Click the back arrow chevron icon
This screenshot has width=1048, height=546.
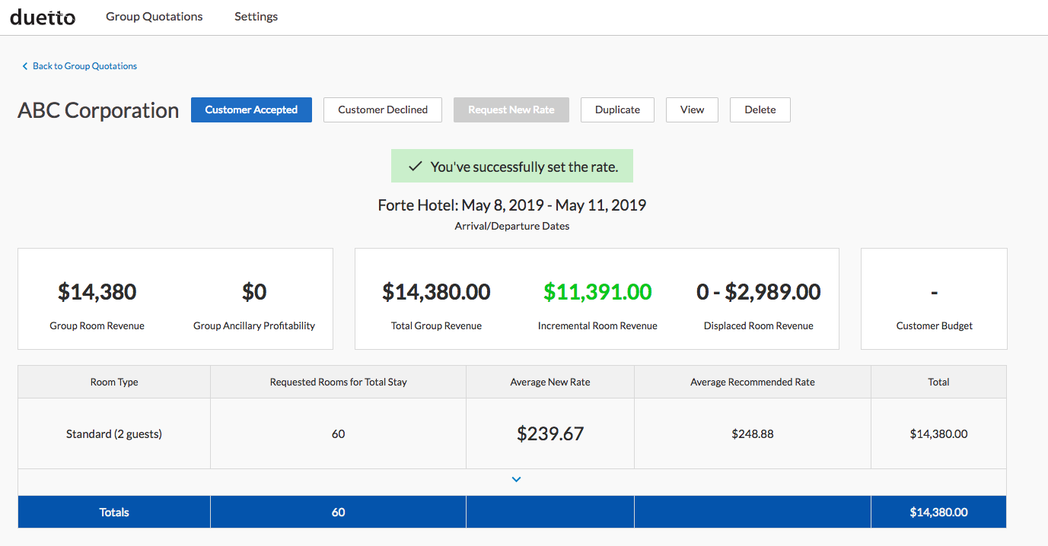(x=25, y=66)
